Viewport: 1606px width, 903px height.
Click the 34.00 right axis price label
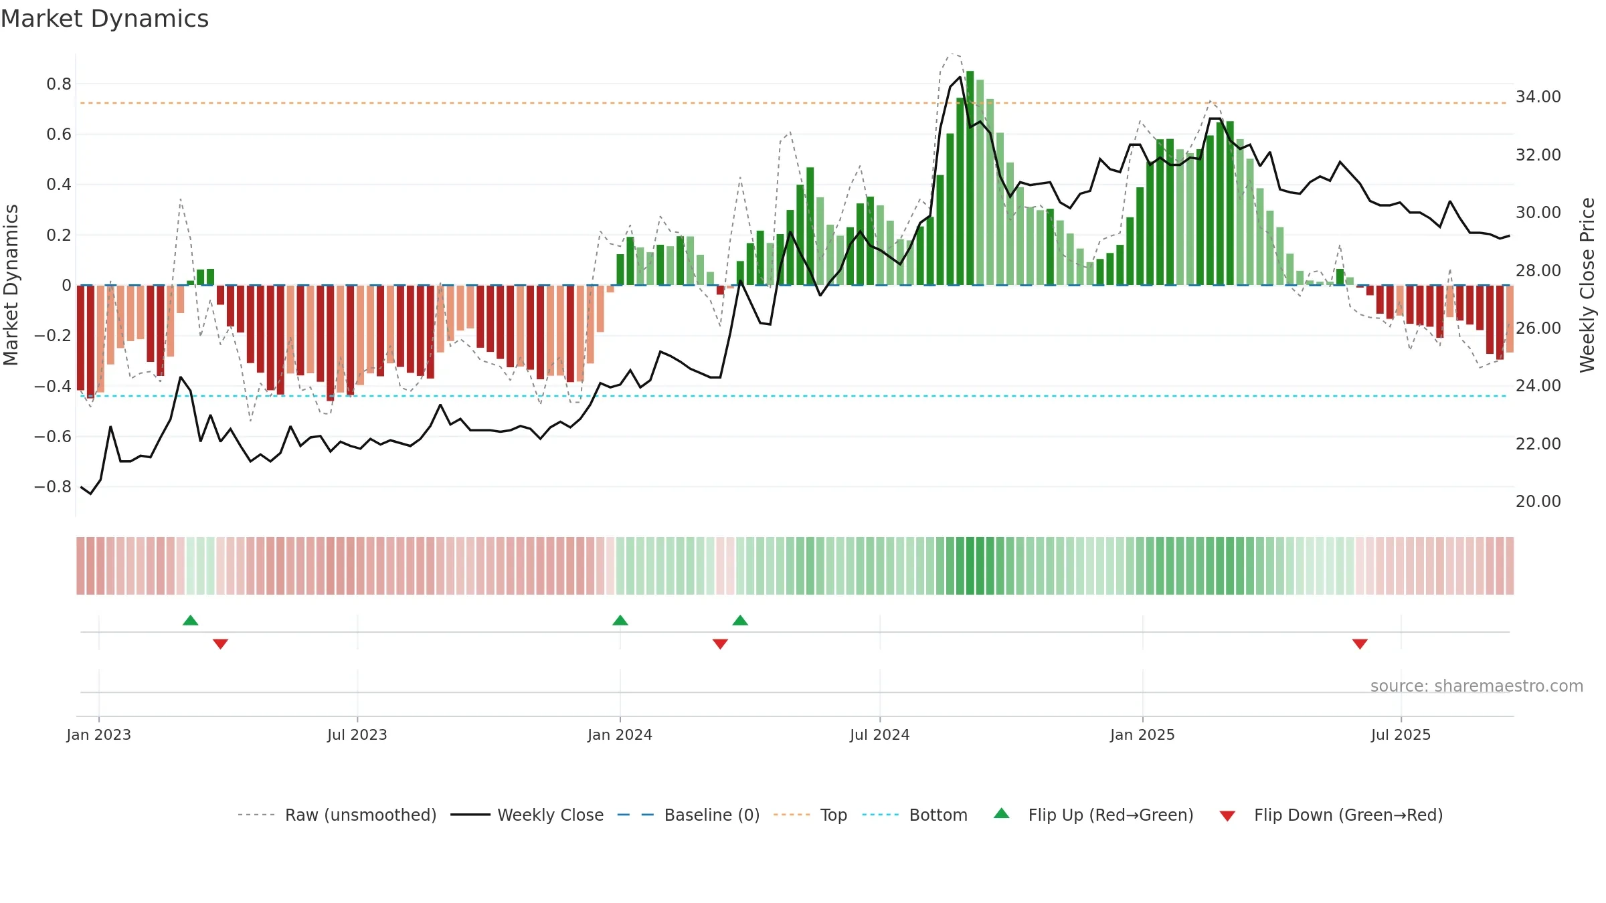1538,97
